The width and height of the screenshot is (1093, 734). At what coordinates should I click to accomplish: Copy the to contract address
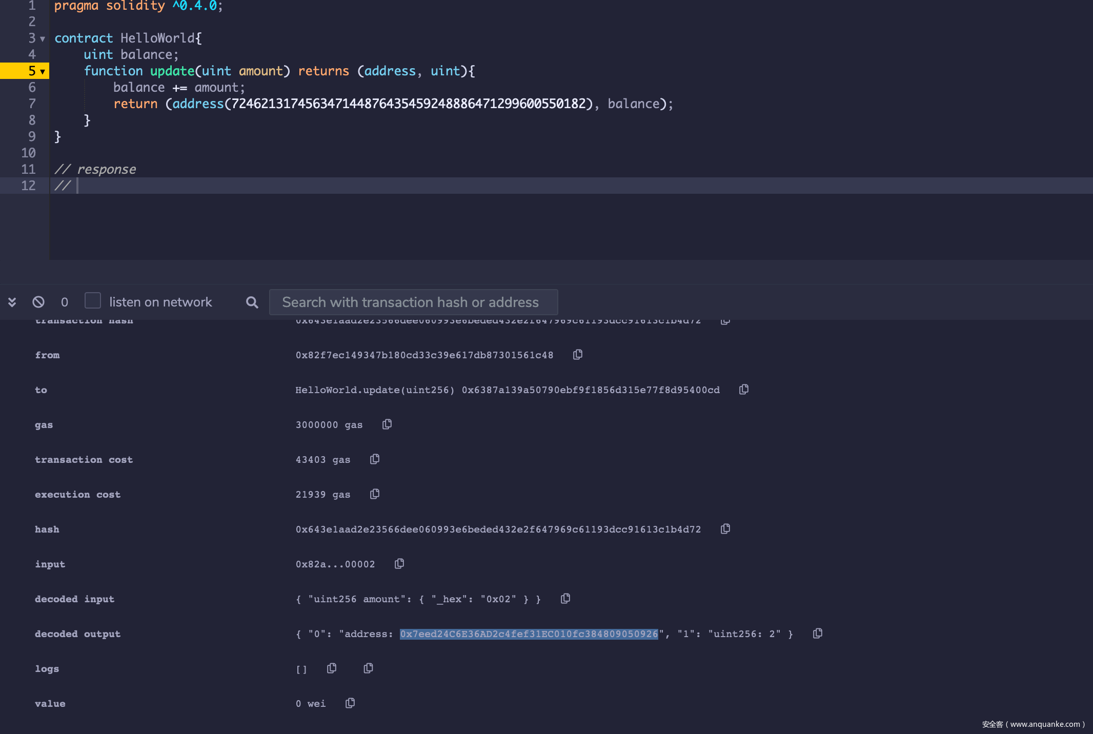click(744, 390)
